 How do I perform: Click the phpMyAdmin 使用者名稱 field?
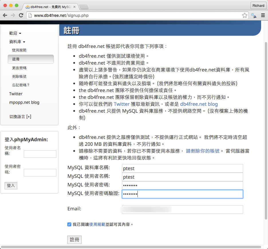(40, 154)
